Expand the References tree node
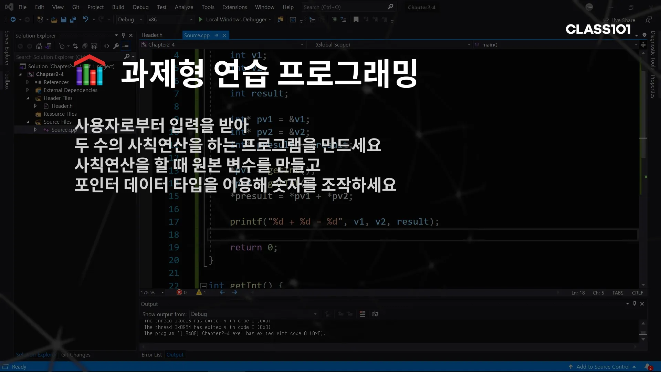Image resolution: width=661 pixels, height=372 pixels. [x=28, y=82]
